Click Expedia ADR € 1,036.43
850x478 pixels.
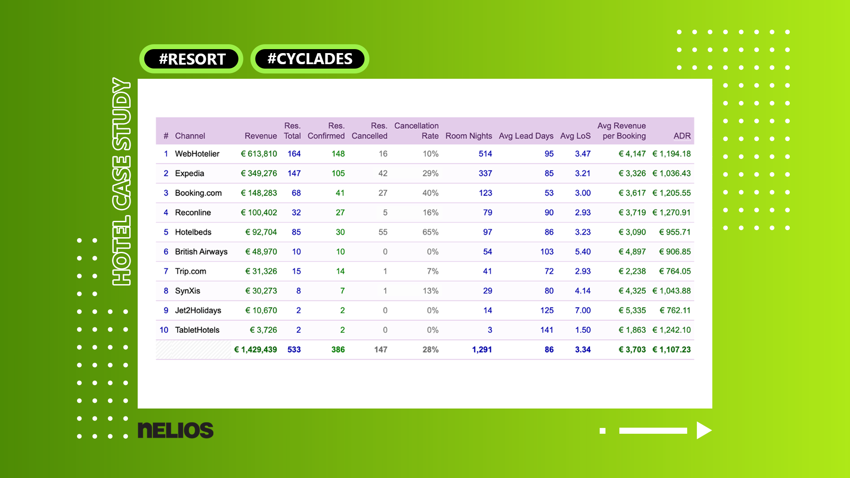672,173
